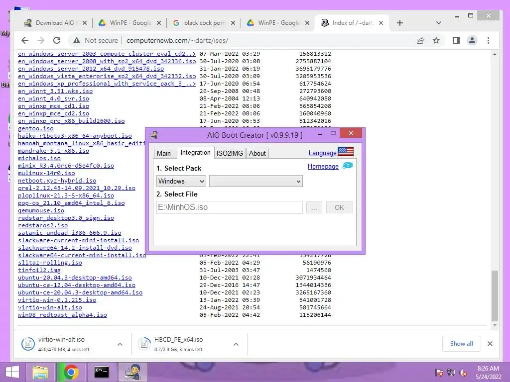Open slitaz-rolling.iso link
The image size is (510, 382).
point(50,263)
